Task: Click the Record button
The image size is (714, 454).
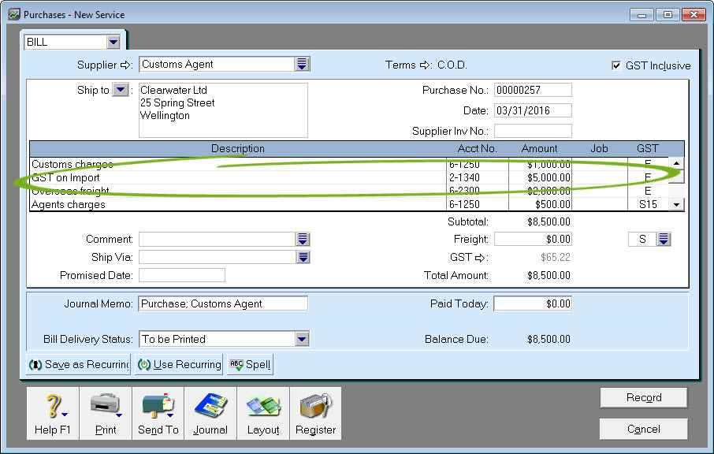Action: pyautogui.click(x=643, y=398)
